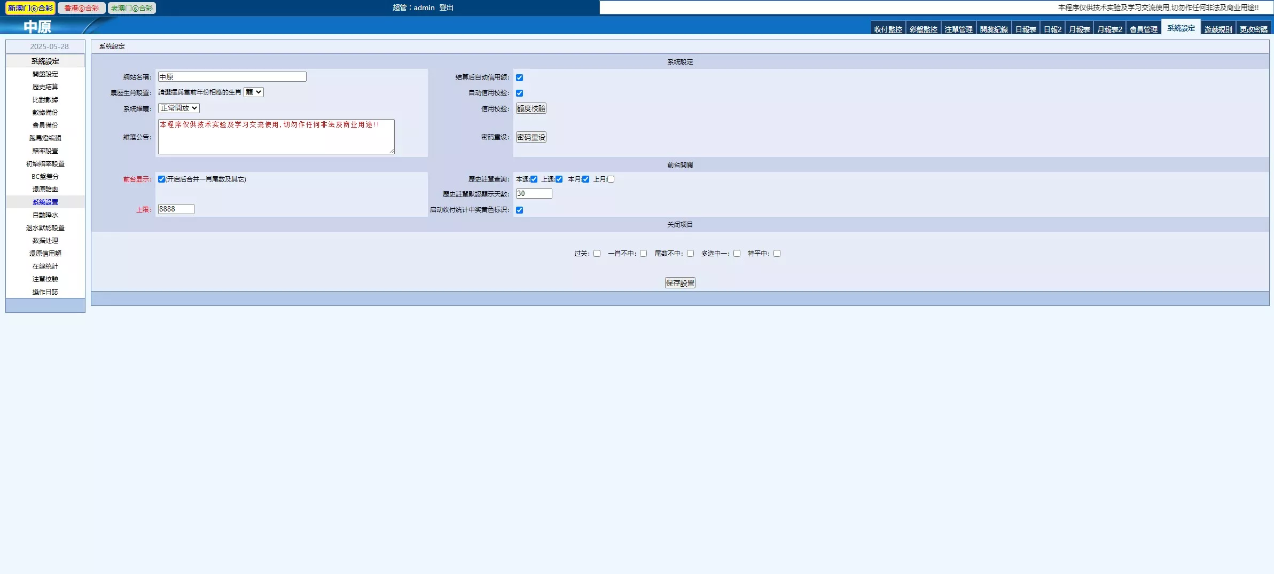Screen dimensions: 1274x574
Task: Click the 保存設置 save button
Action: point(679,283)
